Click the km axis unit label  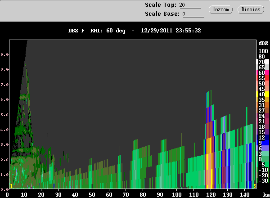coord(266,195)
